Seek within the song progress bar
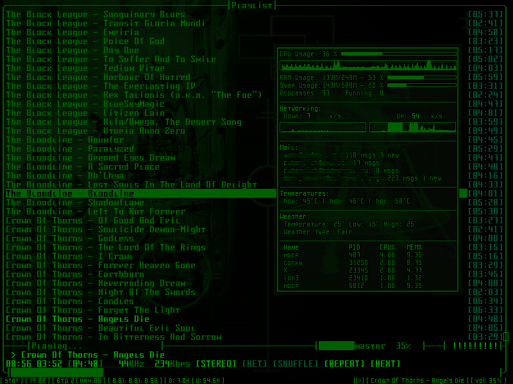The image size is (513, 384). click(x=58, y=372)
